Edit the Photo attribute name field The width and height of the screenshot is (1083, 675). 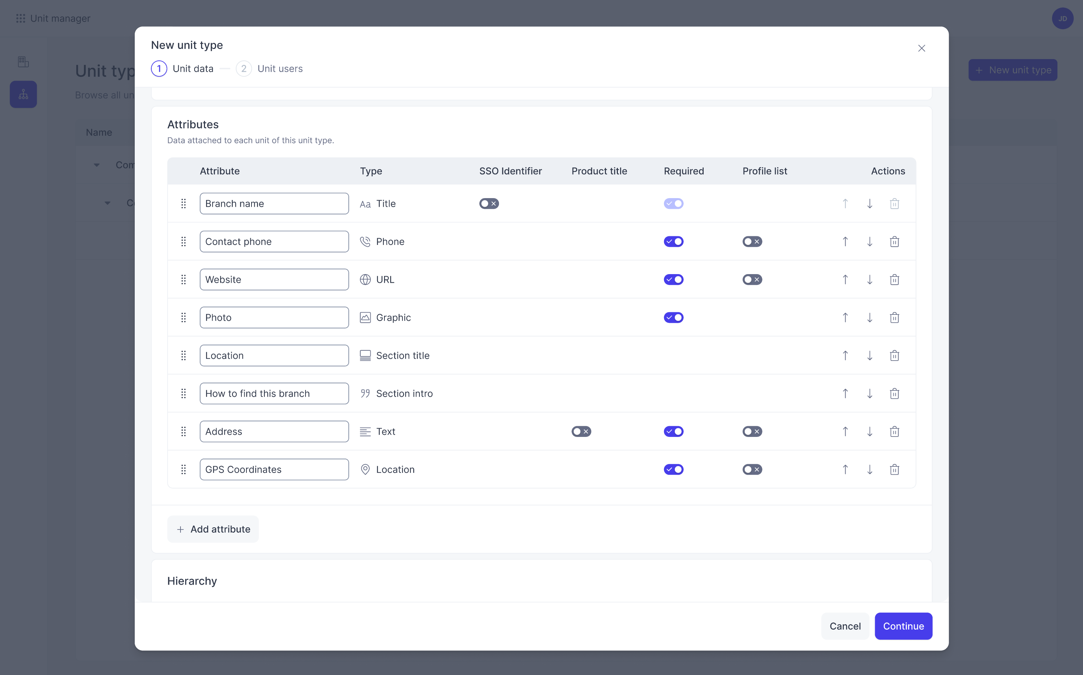pyautogui.click(x=274, y=317)
